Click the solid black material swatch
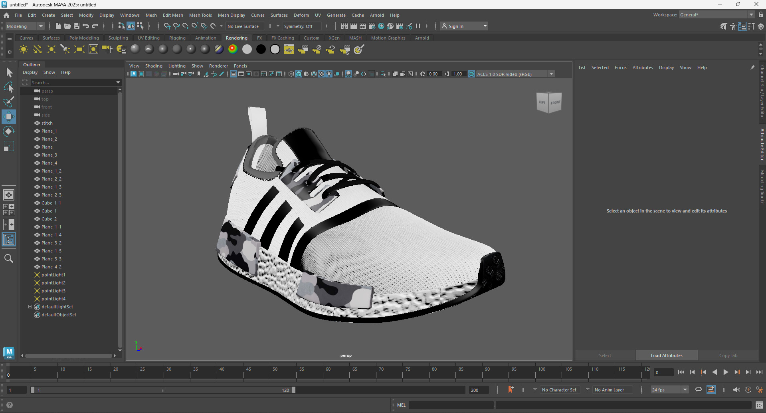Image resolution: width=766 pixels, height=413 pixels. click(x=261, y=49)
